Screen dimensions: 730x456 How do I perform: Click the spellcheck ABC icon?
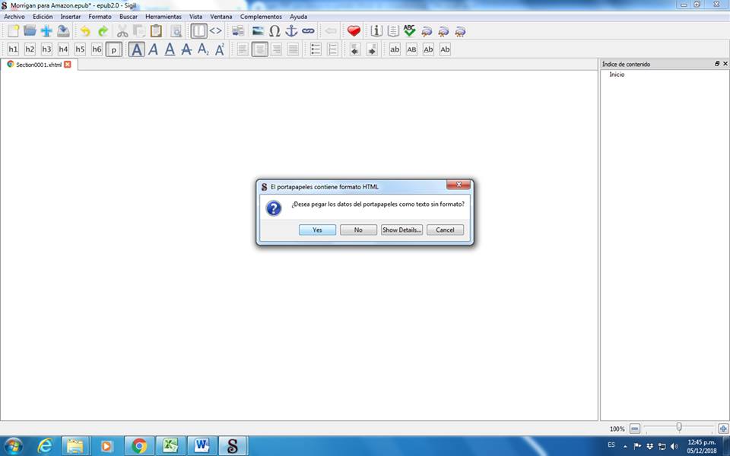(410, 31)
